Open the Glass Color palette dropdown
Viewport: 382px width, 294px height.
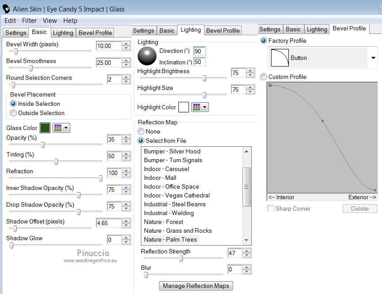[x=61, y=128]
